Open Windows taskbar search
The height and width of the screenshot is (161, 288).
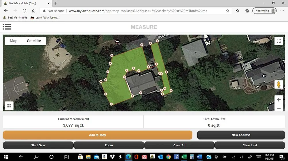(x=36, y=157)
